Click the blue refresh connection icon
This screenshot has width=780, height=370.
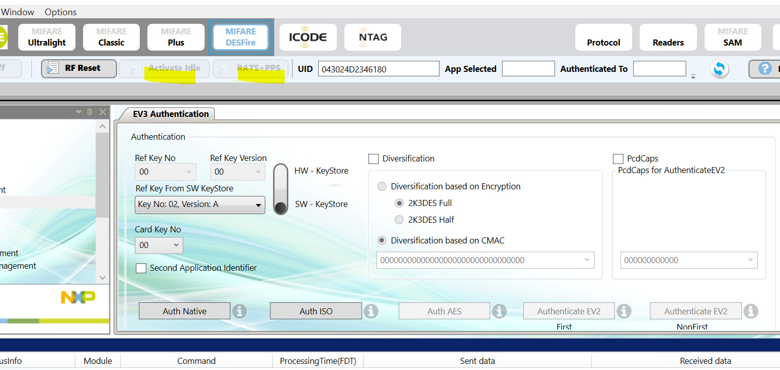click(719, 69)
